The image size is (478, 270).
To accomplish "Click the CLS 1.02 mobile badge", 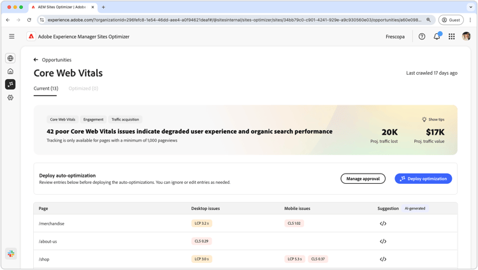I will [294, 223].
